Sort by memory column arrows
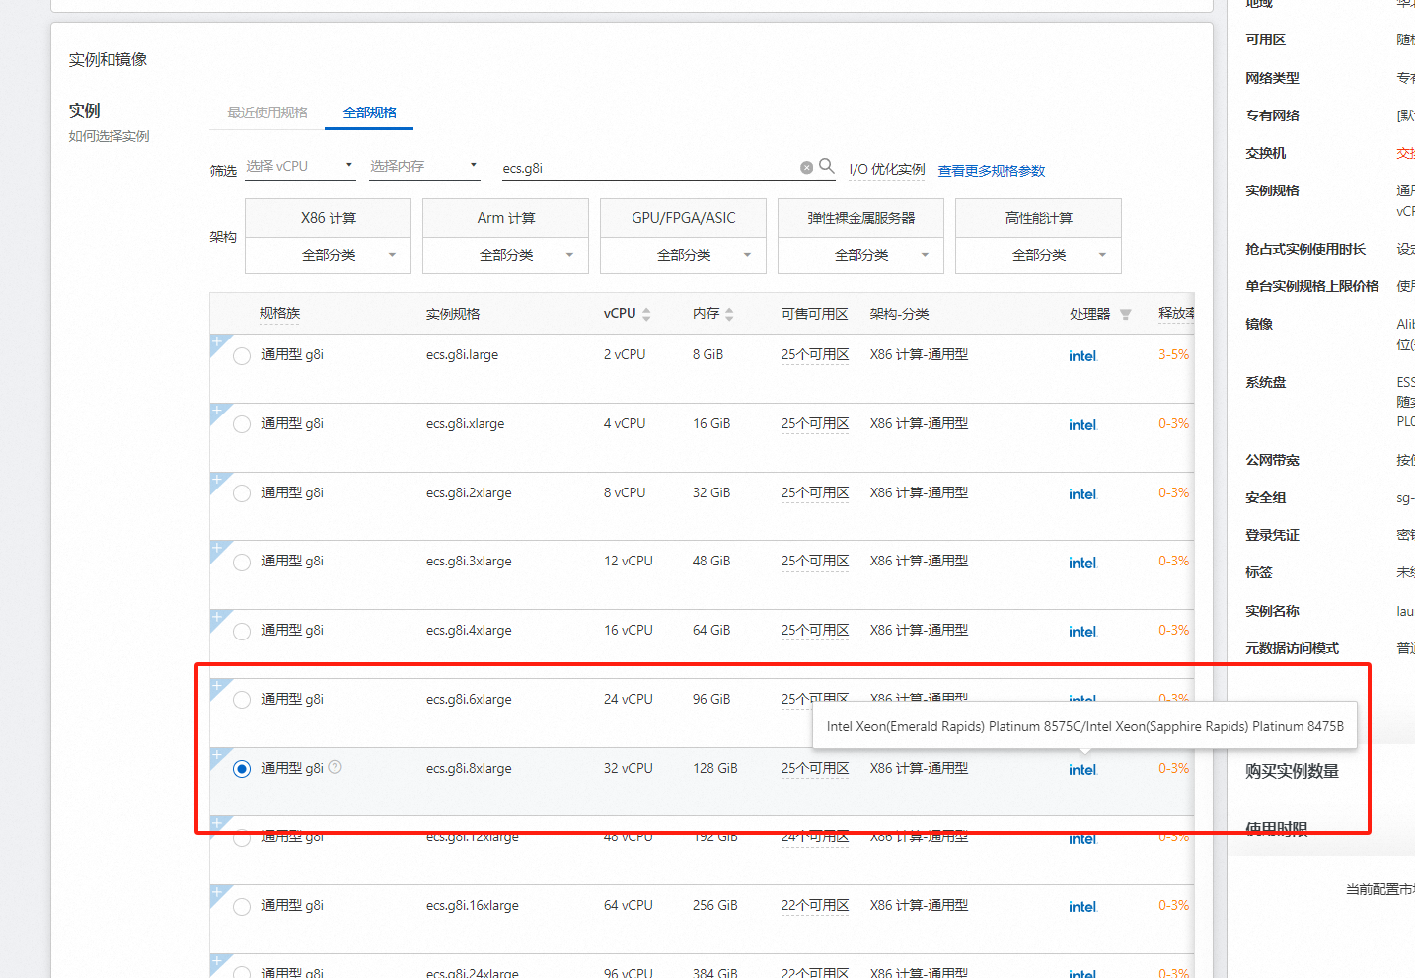The image size is (1415, 978). point(729,314)
